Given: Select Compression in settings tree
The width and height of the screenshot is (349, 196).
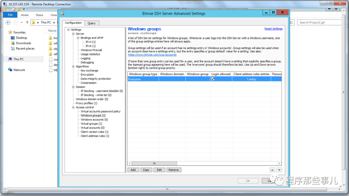Looking at the screenshot, I should click(x=89, y=83).
